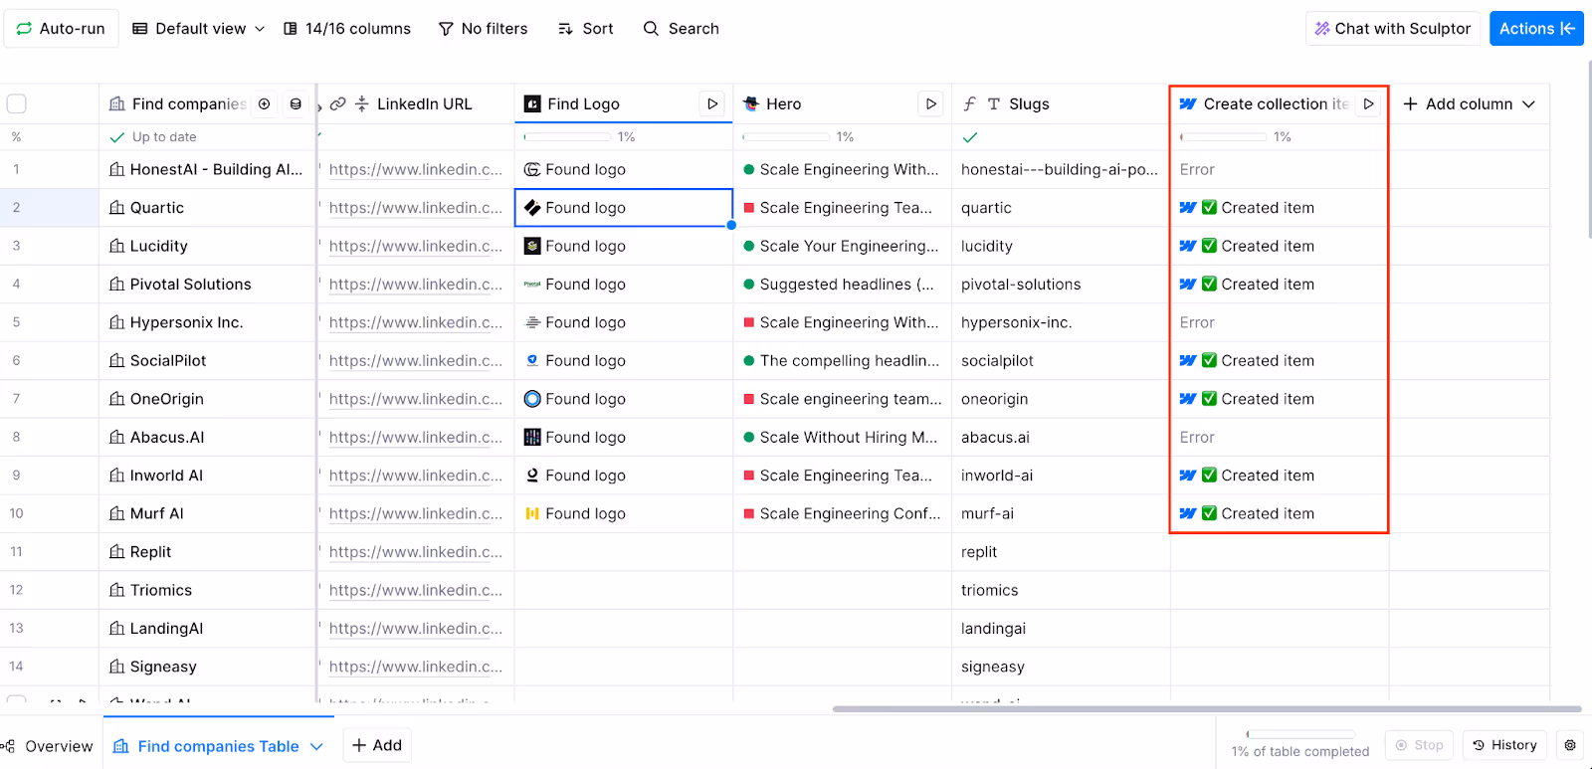Collapse the Actions panel button

(1536, 29)
